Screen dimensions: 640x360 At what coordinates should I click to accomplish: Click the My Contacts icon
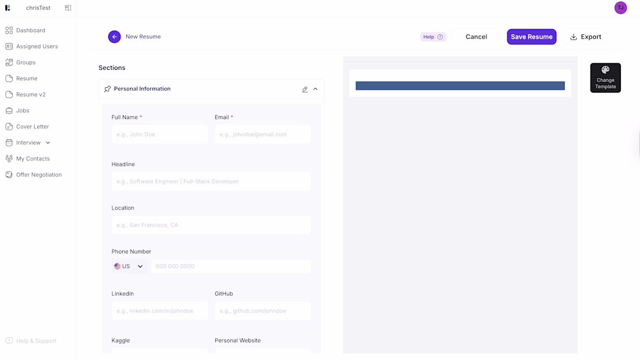click(x=9, y=158)
